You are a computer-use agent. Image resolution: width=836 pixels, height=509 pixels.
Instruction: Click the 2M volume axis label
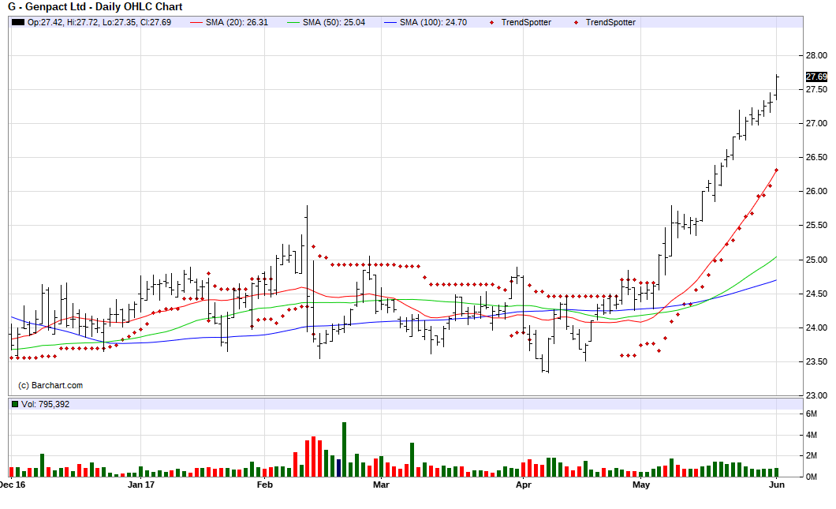coord(812,455)
